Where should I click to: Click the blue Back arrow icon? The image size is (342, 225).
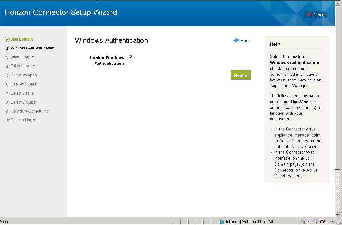click(237, 40)
